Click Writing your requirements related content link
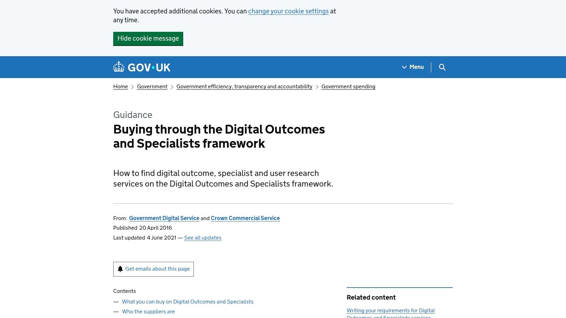The image size is (566, 318). pos(391,311)
